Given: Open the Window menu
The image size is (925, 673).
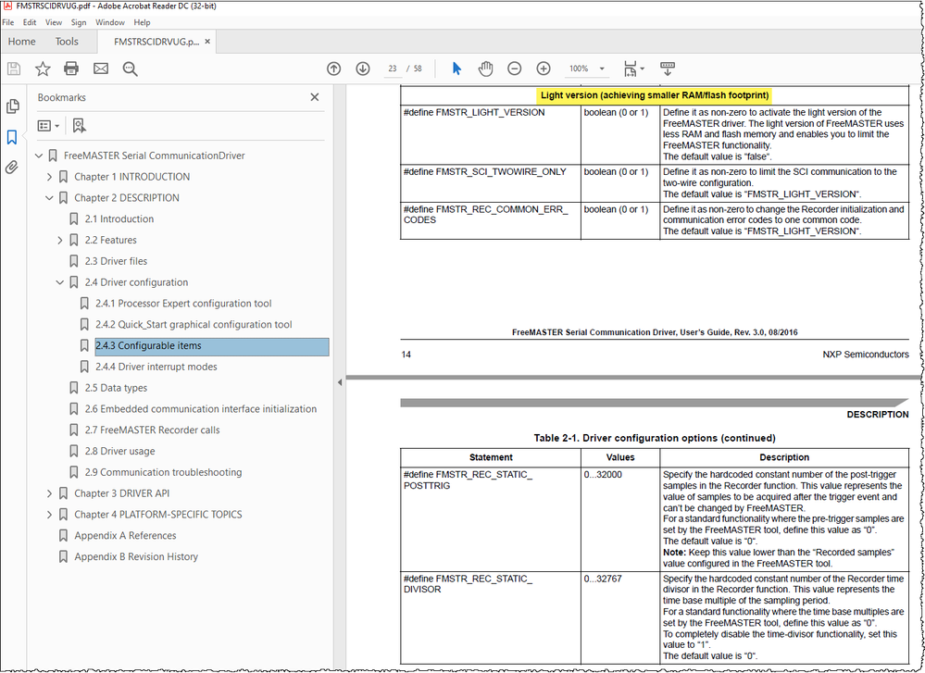Looking at the screenshot, I should pyautogui.click(x=110, y=22).
